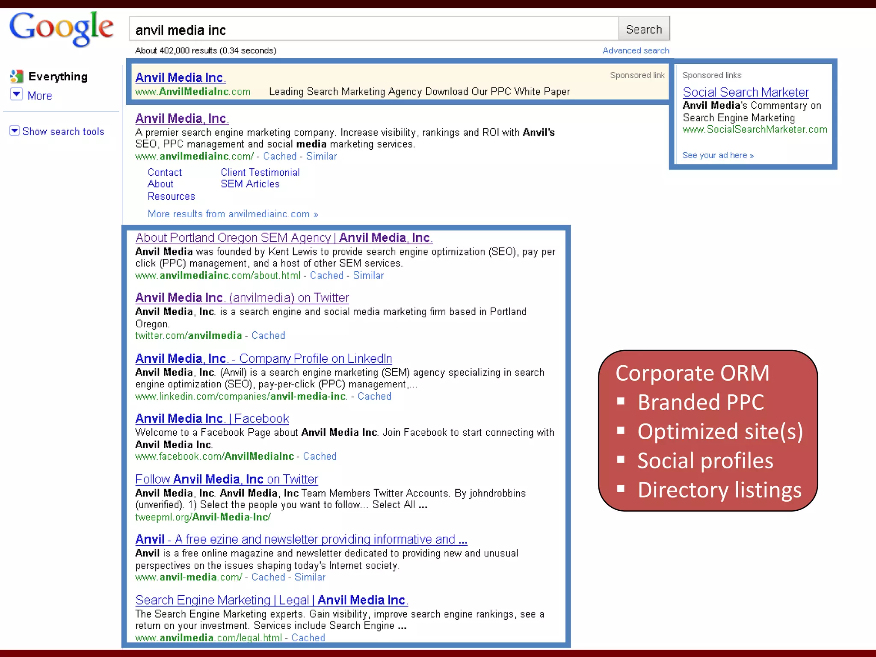
Task: Open the More search categories link
Action: pos(40,95)
